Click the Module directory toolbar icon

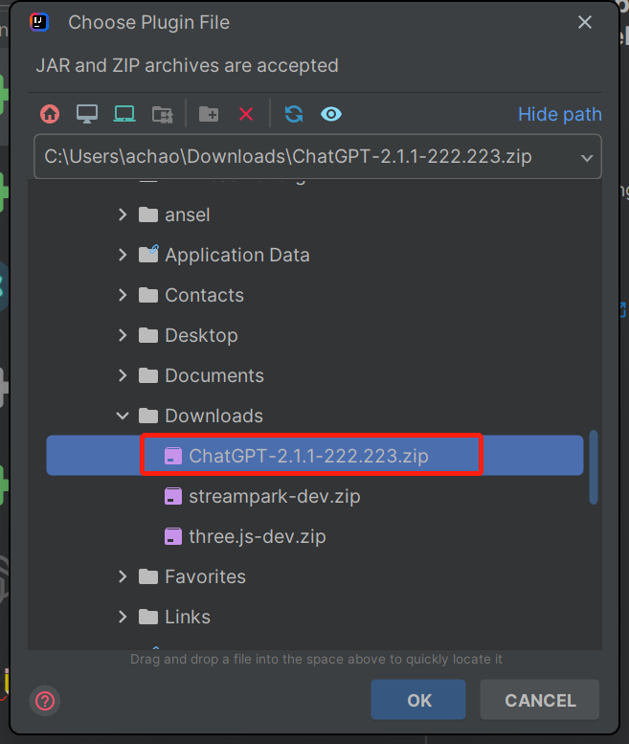point(162,114)
